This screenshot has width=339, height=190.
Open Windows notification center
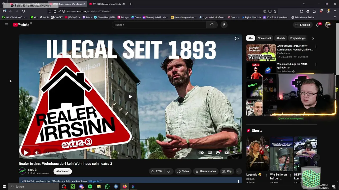pos(333,187)
